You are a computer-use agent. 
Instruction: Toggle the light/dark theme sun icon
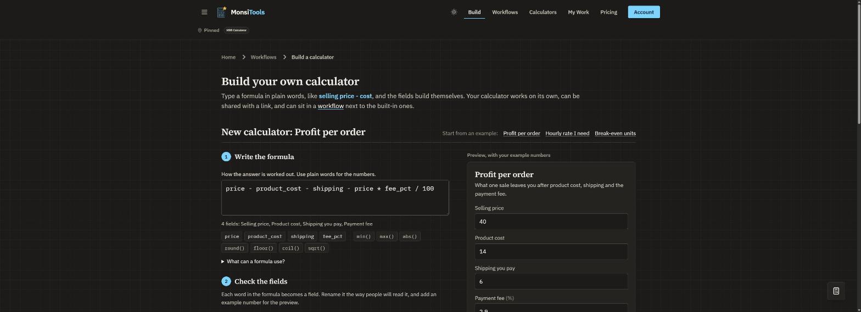tap(454, 12)
